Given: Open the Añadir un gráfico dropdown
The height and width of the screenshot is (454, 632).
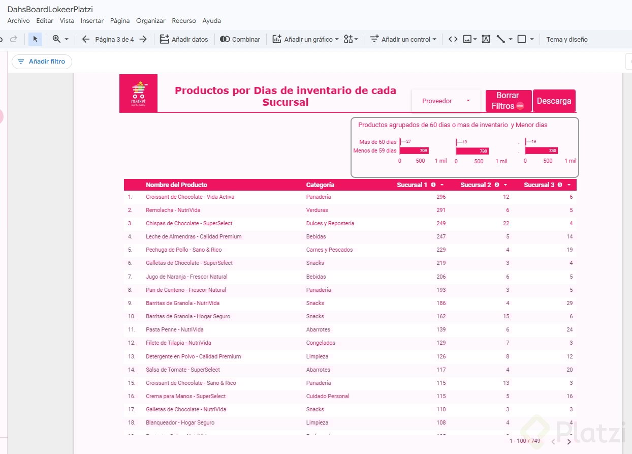Looking at the screenshot, I should (305, 39).
